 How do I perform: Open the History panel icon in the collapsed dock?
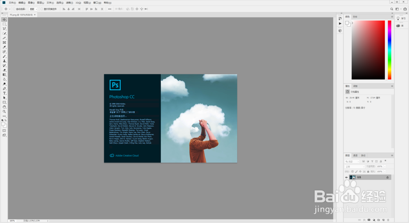coord(340,18)
